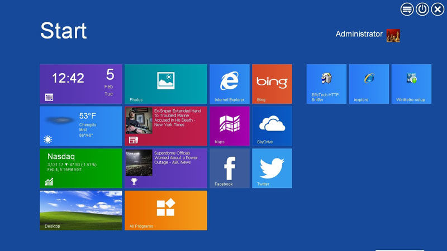Click the 12:42 time display
Viewport: 447px width, 251px height.
pyautogui.click(x=68, y=78)
